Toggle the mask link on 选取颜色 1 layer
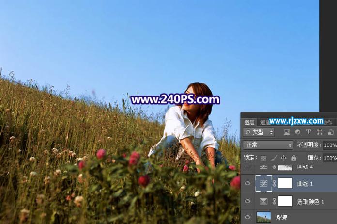The width and height of the screenshot is (337, 224). click(x=274, y=201)
